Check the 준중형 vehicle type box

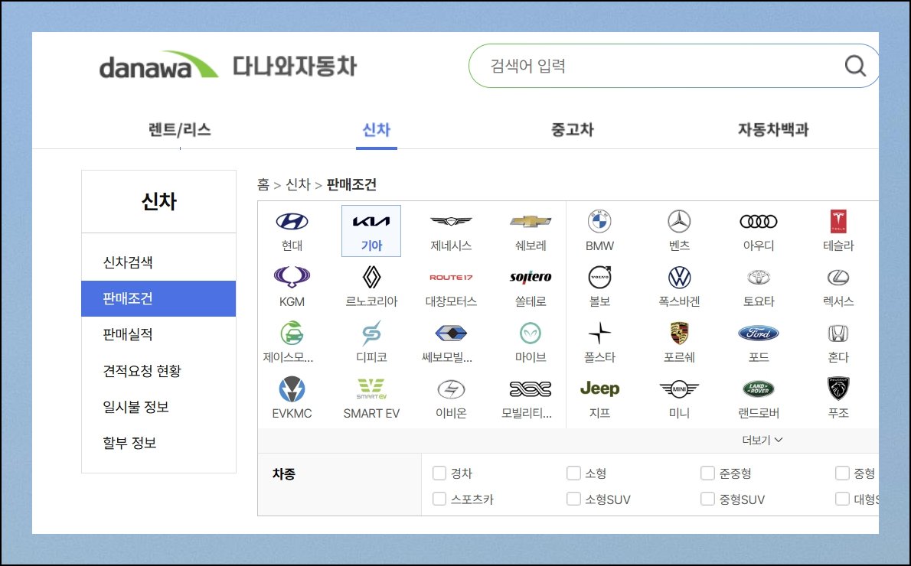(707, 473)
